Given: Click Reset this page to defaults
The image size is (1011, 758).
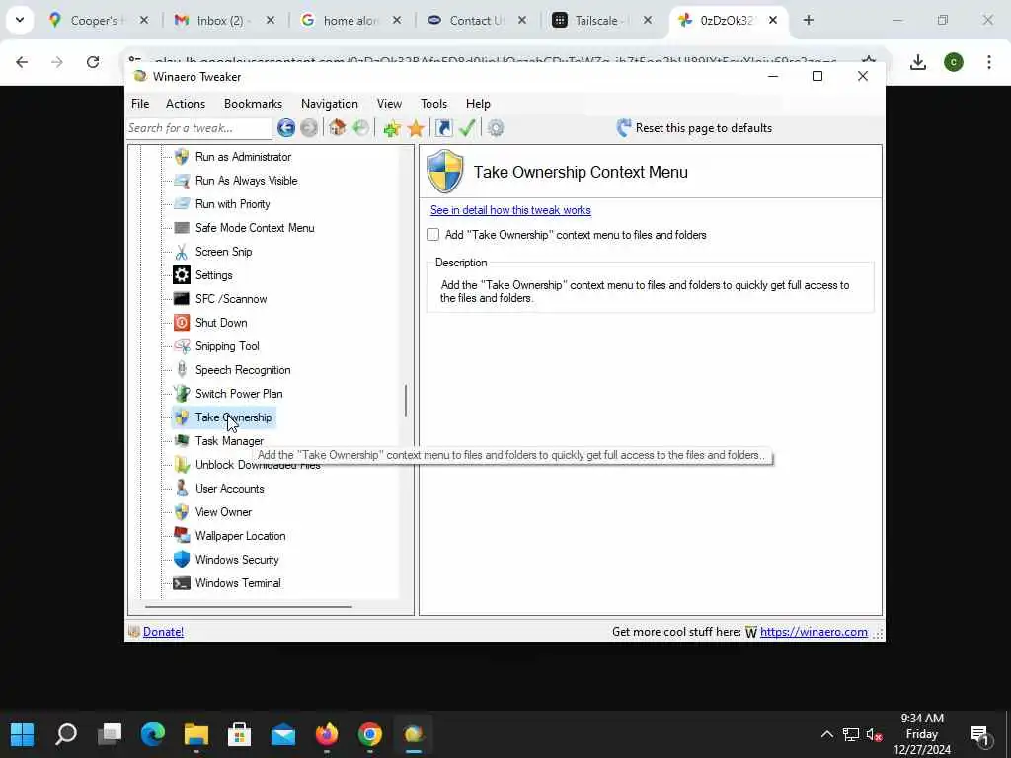Looking at the screenshot, I should point(694,128).
